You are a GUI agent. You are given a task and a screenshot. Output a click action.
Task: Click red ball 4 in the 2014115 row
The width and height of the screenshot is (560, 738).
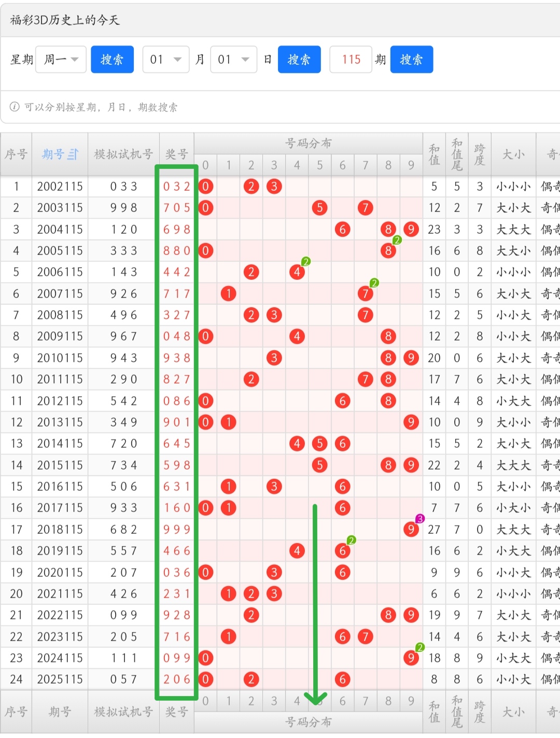click(297, 444)
